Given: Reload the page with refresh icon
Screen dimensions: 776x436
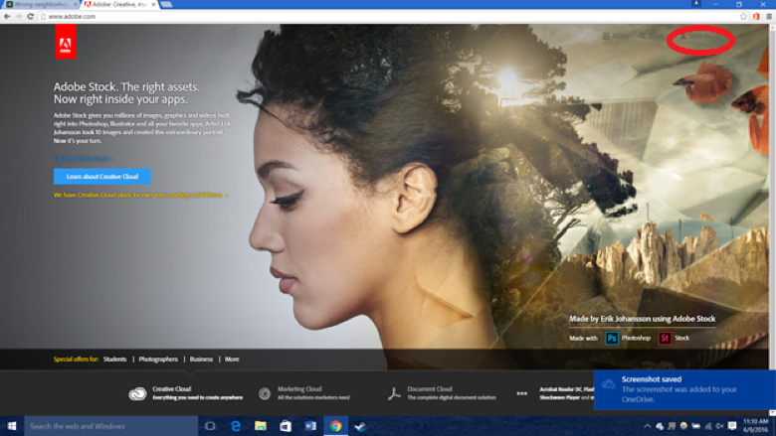Looking at the screenshot, I should click(30, 16).
